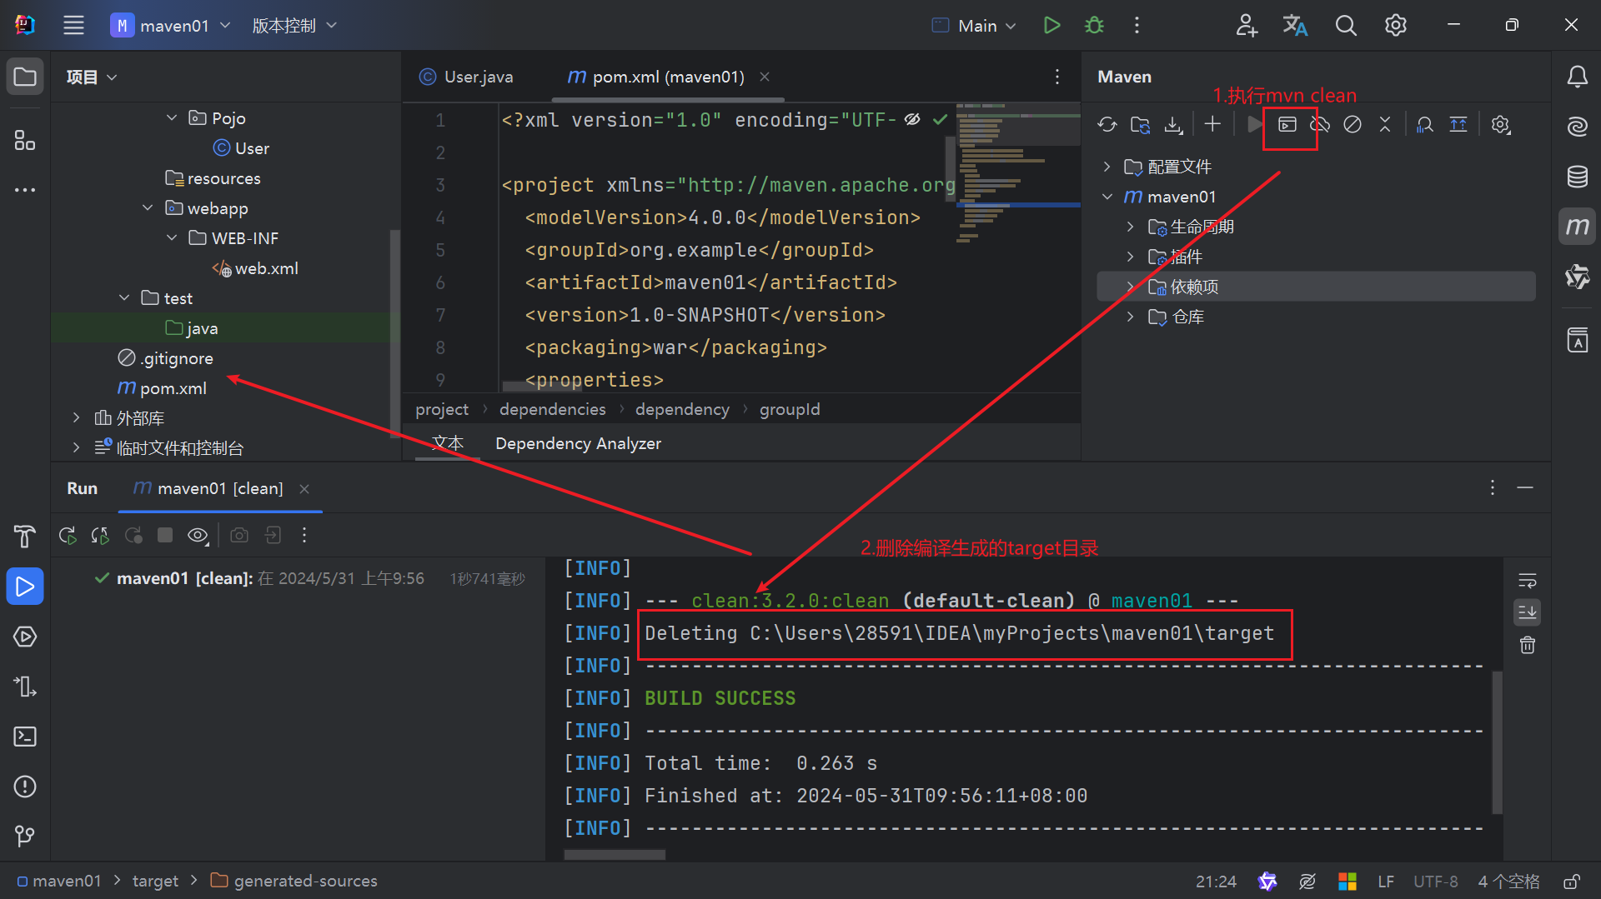This screenshot has width=1601, height=899.
Task: Collapse all nodes in Maven tree
Action: 1385,124
